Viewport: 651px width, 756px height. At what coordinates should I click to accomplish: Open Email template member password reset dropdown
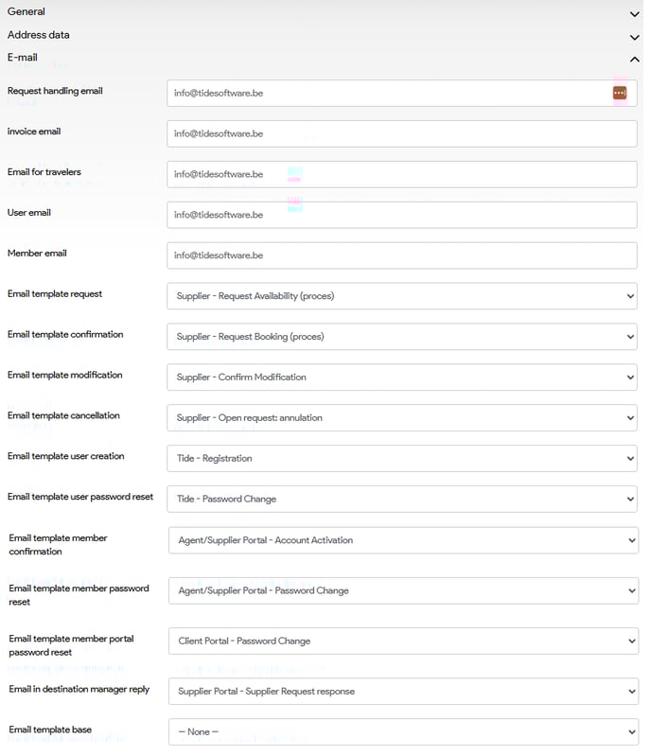(x=403, y=591)
